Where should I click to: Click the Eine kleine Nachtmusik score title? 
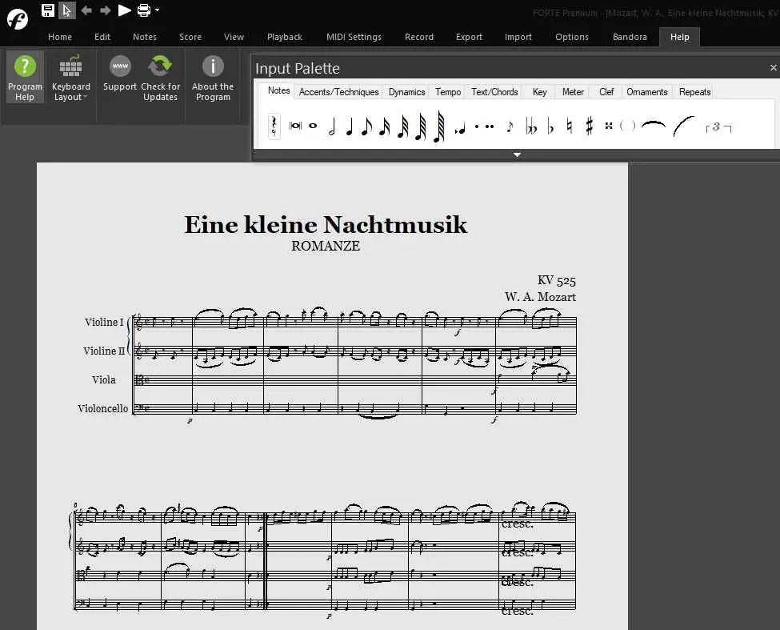coord(326,225)
